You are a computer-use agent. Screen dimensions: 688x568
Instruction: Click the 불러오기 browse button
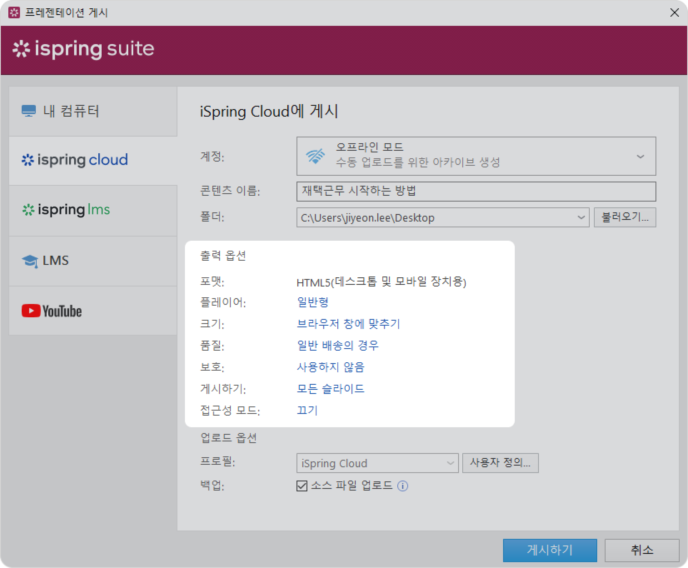(625, 217)
